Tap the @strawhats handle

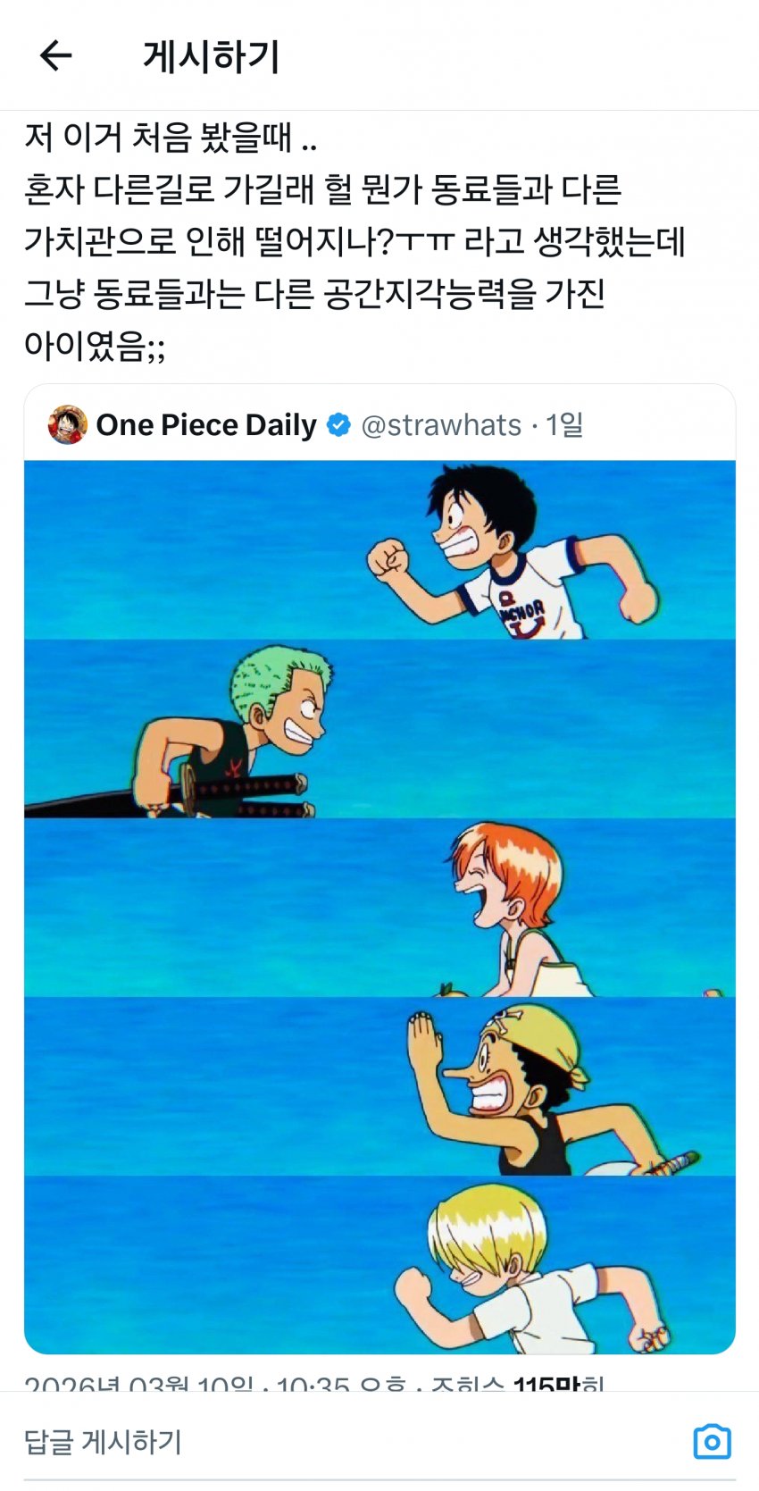click(441, 425)
